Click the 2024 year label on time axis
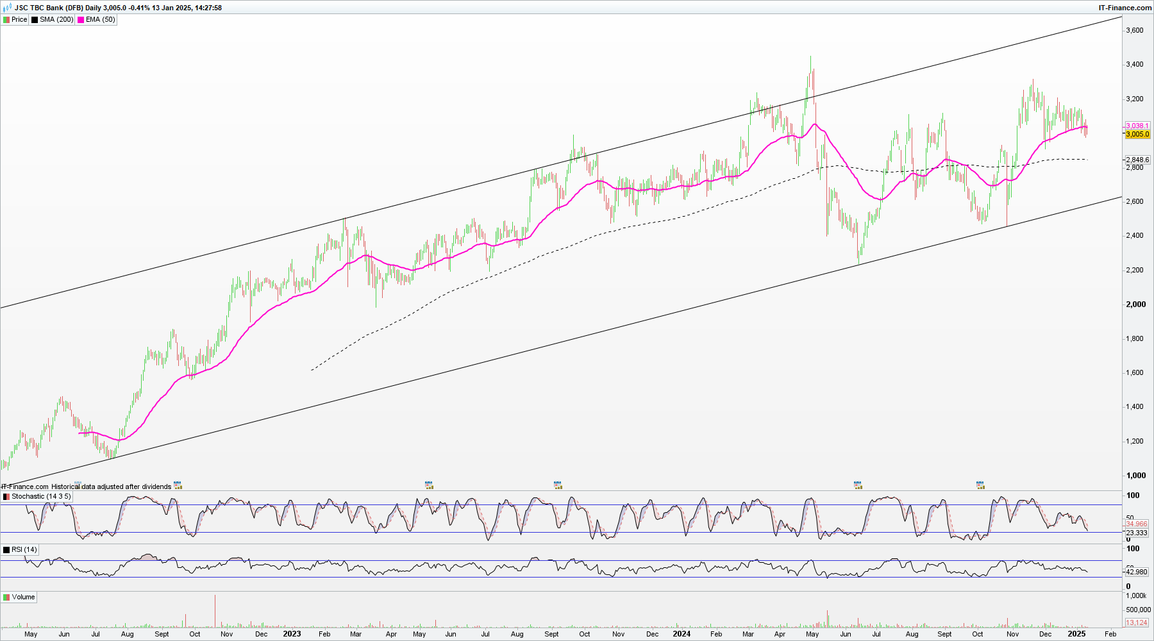The image size is (1154, 641). pos(682,634)
